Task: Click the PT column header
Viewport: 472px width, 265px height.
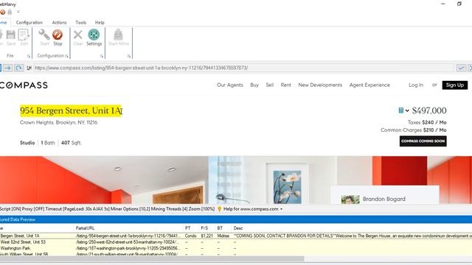Action: tap(187, 228)
